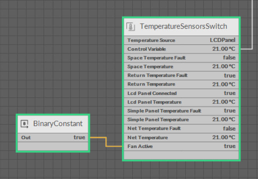
Task: Click the Net Temperature value
Action: (x=224, y=137)
